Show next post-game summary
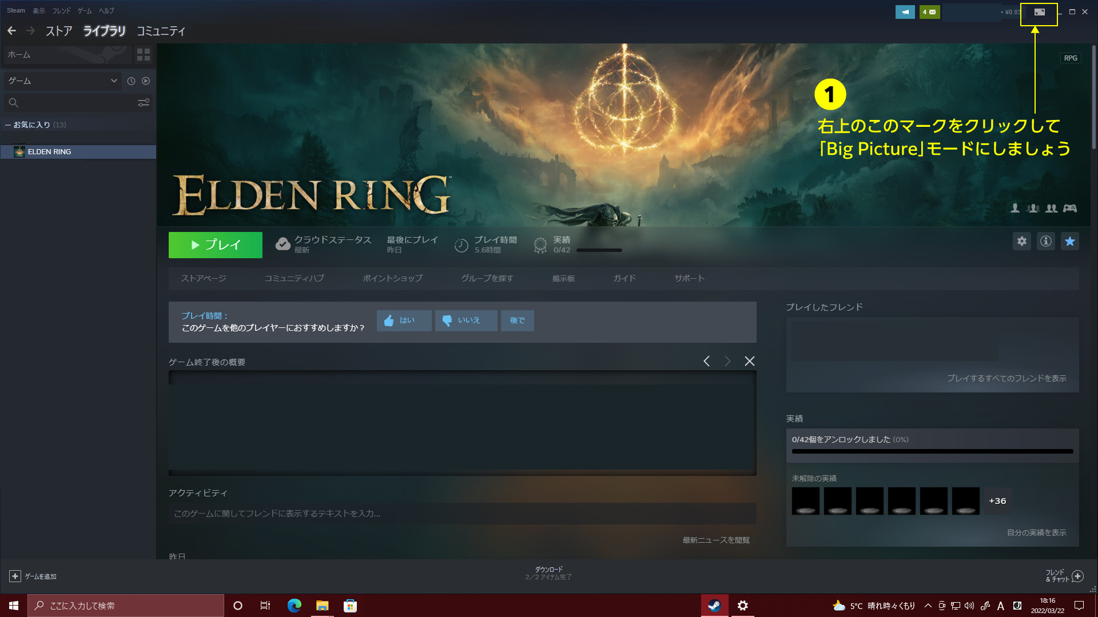Screen dimensions: 1098x617 pos(727,361)
